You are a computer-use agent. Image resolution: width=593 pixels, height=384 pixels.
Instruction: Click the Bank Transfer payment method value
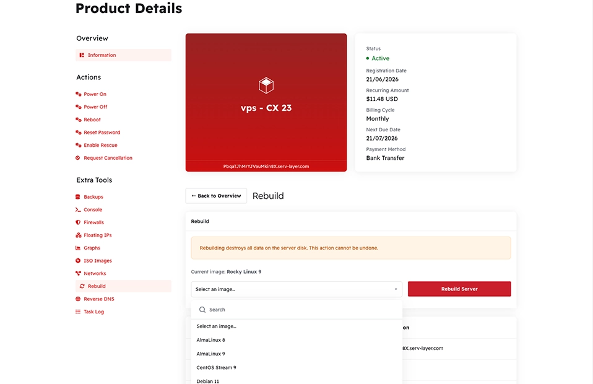coord(385,158)
